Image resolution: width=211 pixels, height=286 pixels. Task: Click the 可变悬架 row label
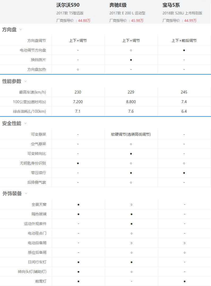[38, 134]
